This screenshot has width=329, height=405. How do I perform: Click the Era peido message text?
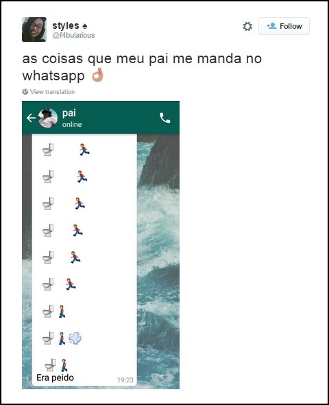tap(56, 378)
